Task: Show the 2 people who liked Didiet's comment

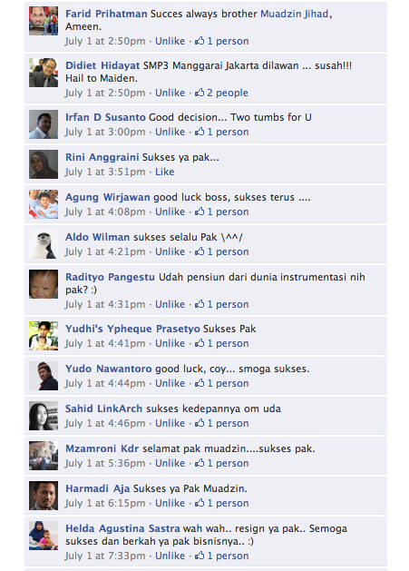Action: 228,93
